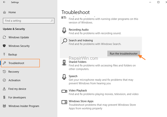Click the Recording Audio microphone icon
Image resolution: width=167 pixels, height=117 pixels.
coord(64,30)
